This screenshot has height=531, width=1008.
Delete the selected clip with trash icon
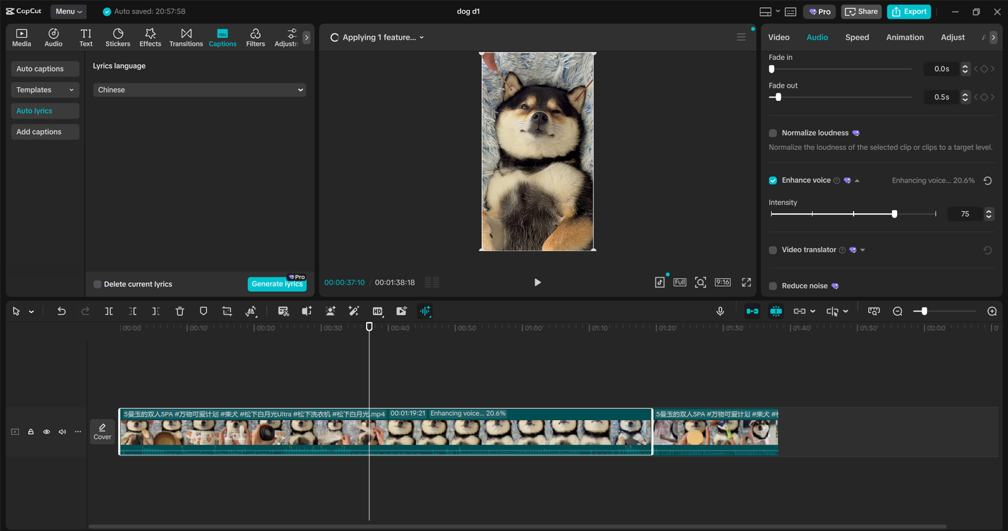click(180, 311)
